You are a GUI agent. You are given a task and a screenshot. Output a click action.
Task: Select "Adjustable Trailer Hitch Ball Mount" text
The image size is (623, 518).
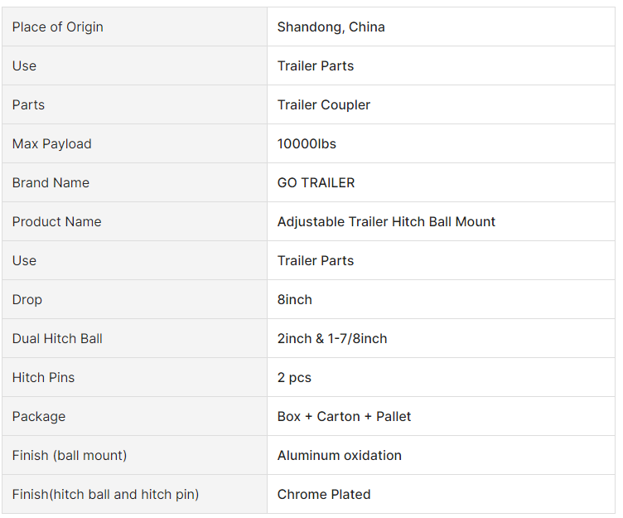pos(386,221)
